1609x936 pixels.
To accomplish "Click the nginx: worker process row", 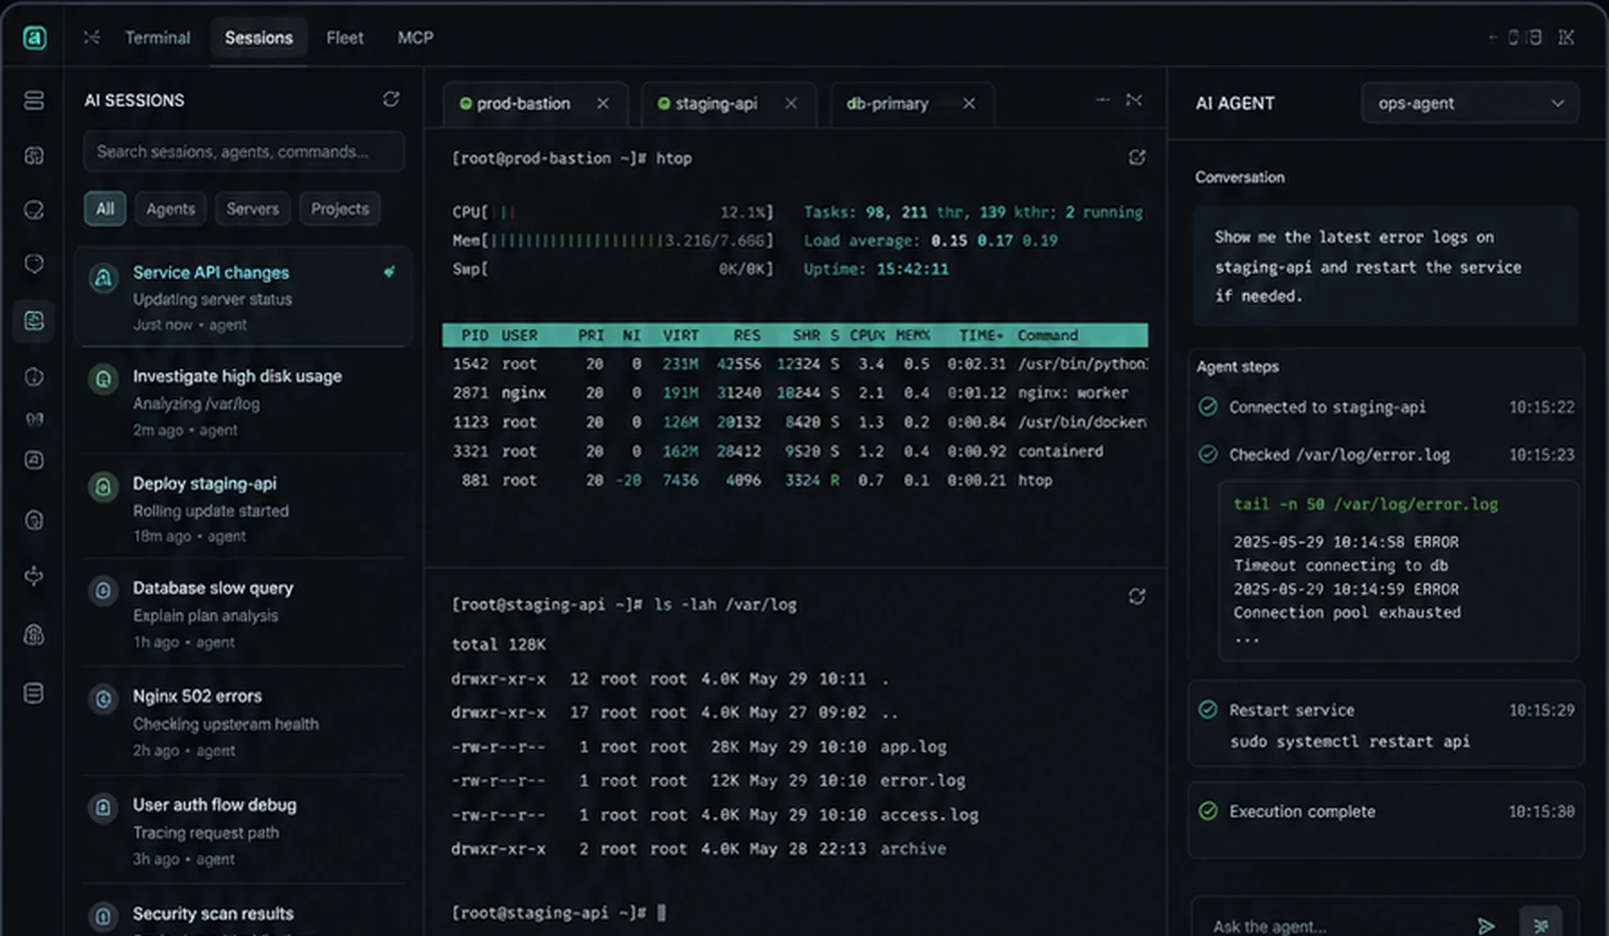I will point(796,393).
